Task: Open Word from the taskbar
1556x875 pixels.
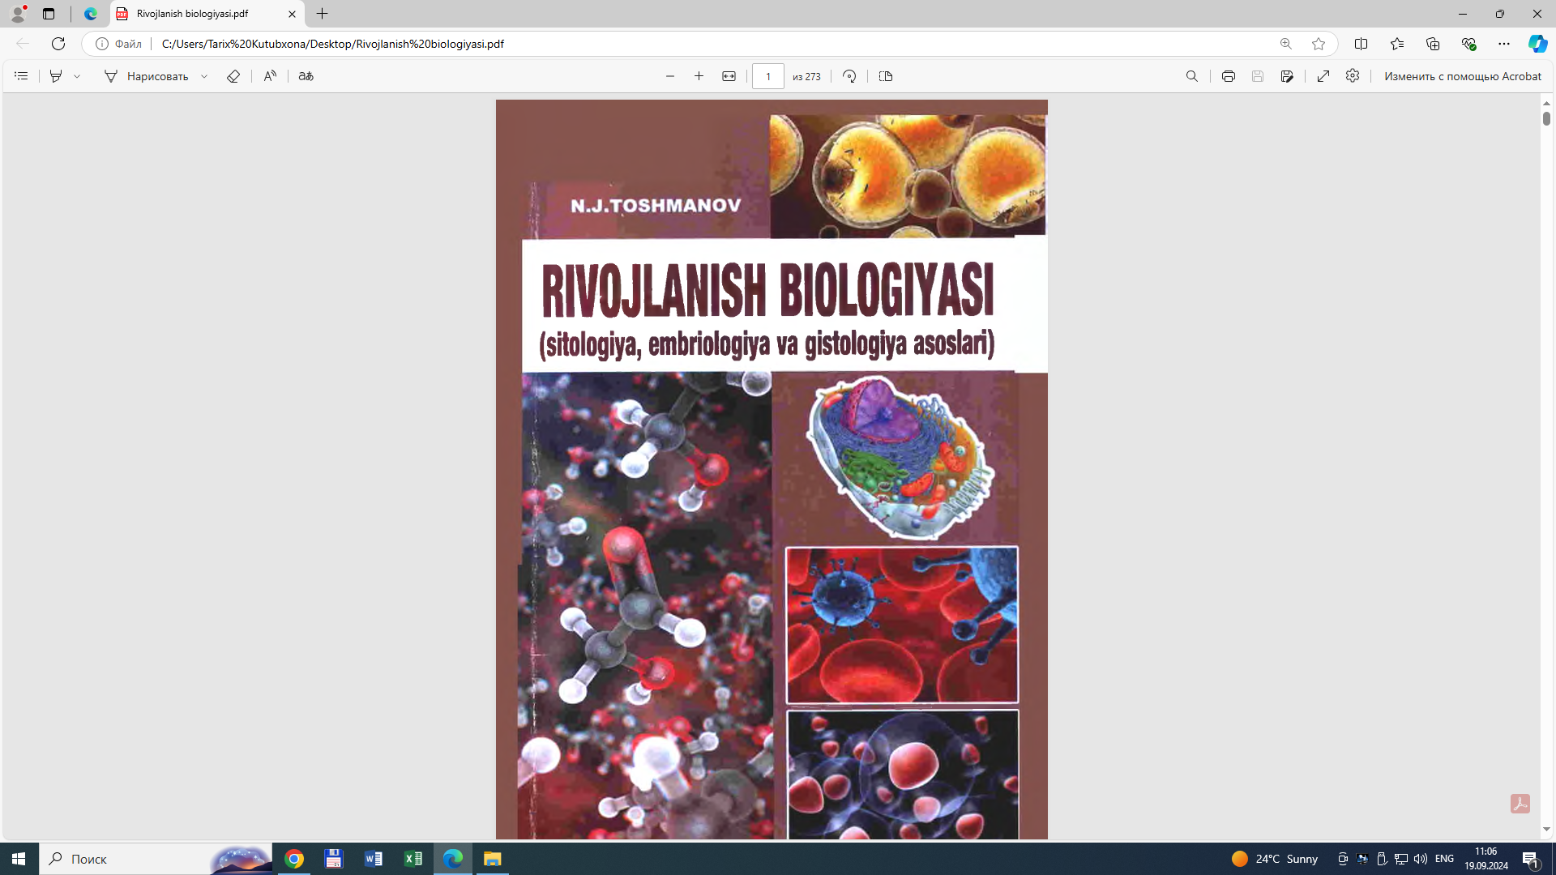Action: pos(374,859)
